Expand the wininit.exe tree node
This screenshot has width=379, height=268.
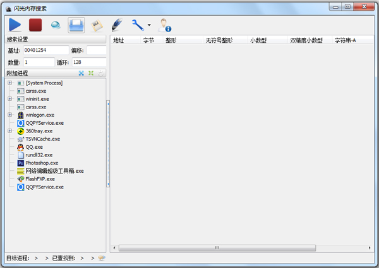click(9, 99)
